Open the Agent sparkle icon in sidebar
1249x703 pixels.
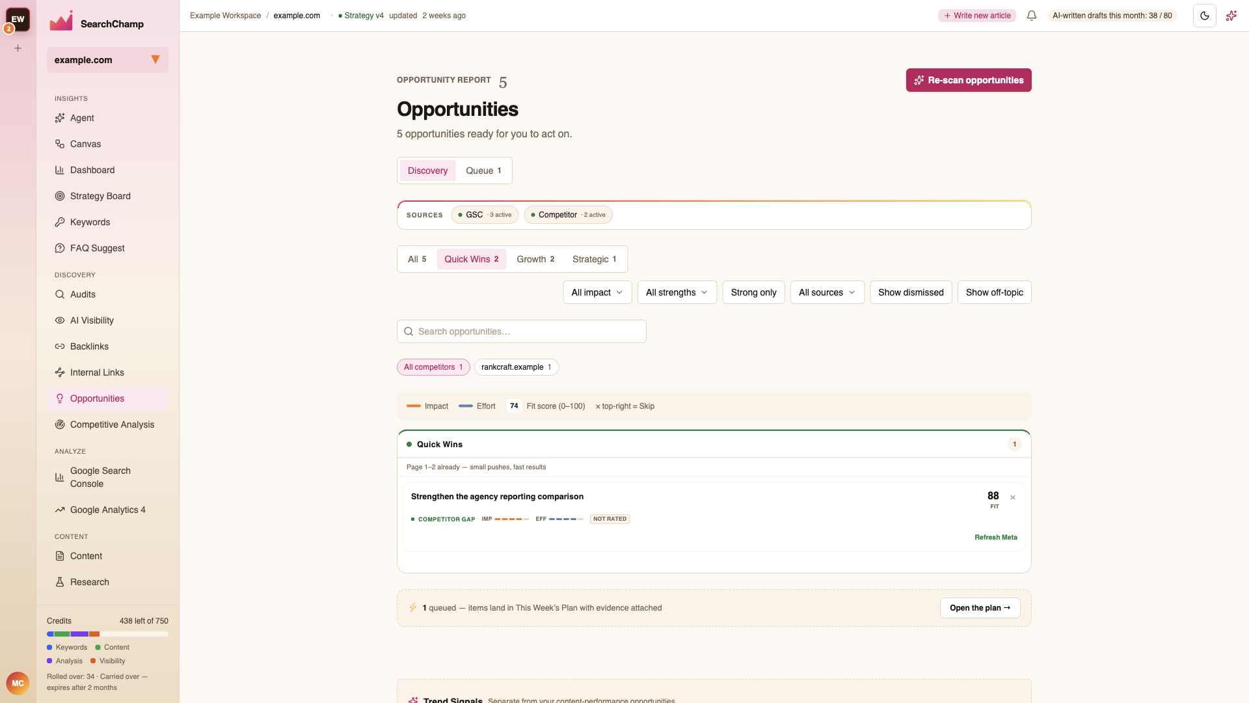coord(60,118)
